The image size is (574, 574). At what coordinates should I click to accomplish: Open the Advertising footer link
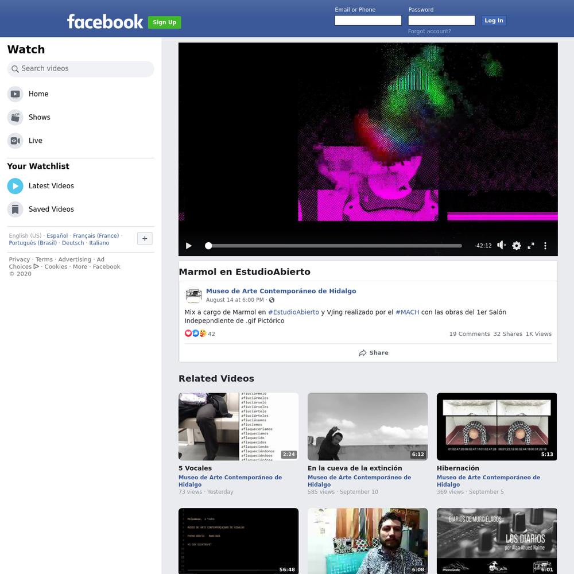click(x=75, y=259)
